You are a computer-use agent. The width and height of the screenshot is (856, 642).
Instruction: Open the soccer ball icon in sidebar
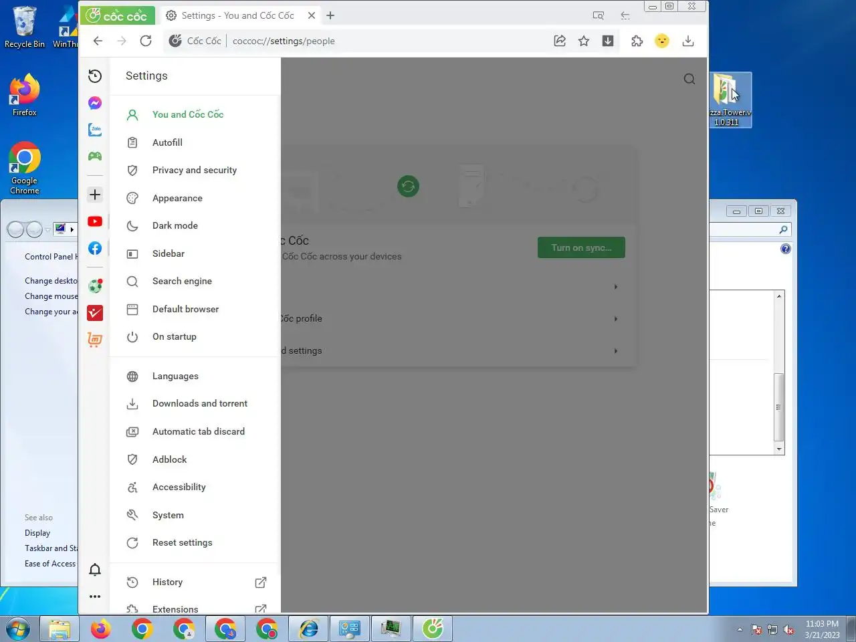click(x=95, y=286)
